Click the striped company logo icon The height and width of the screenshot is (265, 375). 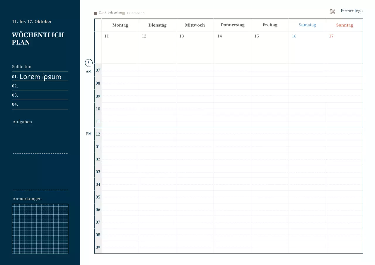click(x=332, y=11)
